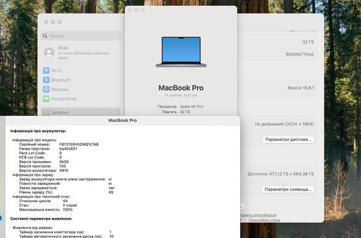Open Акумулятор battery icon in sidebar
The width and height of the screenshot is (361, 238).
click(x=46, y=99)
